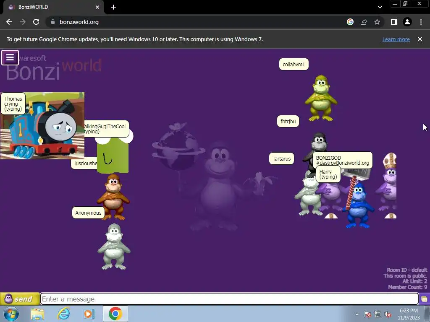Click the muted volume tray icon
This screenshot has height=322, width=430.
[x=388, y=314]
